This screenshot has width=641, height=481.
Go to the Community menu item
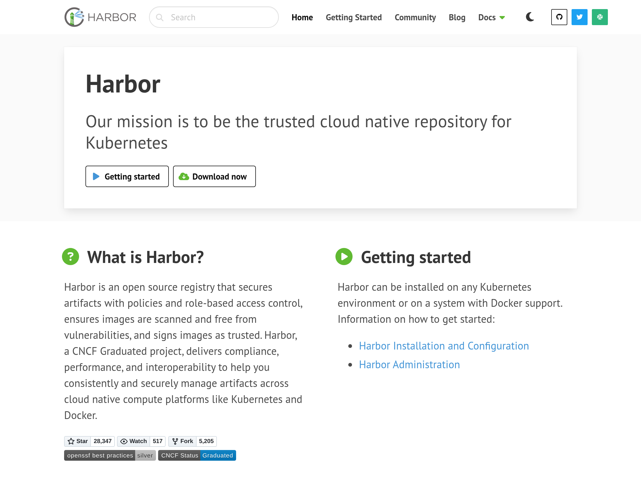point(415,17)
